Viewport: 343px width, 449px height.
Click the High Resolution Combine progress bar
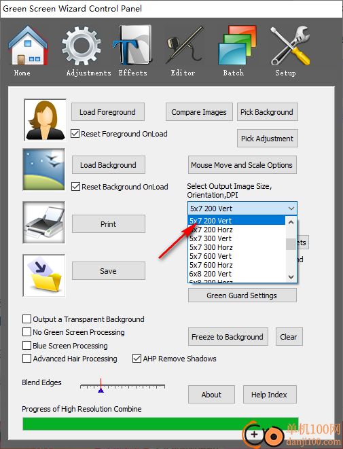tap(160, 424)
